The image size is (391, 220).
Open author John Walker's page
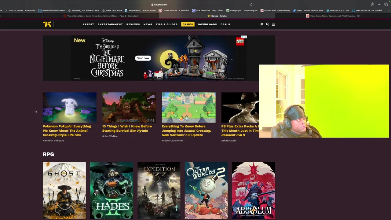tap(110, 136)
